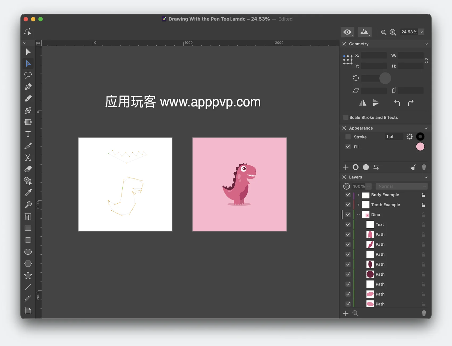This screenshot has width=452, height=346.
Task: Hide the Text layer
Action: [348, 225]
